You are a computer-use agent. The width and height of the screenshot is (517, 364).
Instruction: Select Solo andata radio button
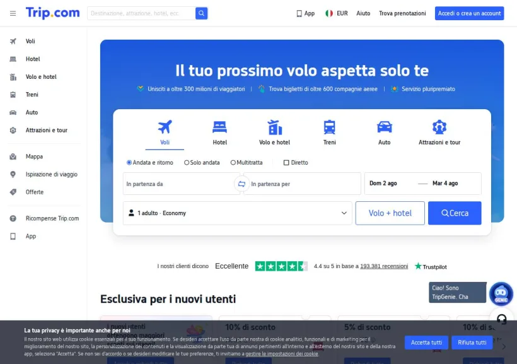click(187, 162)
